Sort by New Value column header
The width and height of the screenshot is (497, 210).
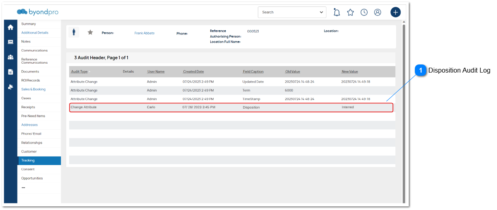(x=350, y=72)
